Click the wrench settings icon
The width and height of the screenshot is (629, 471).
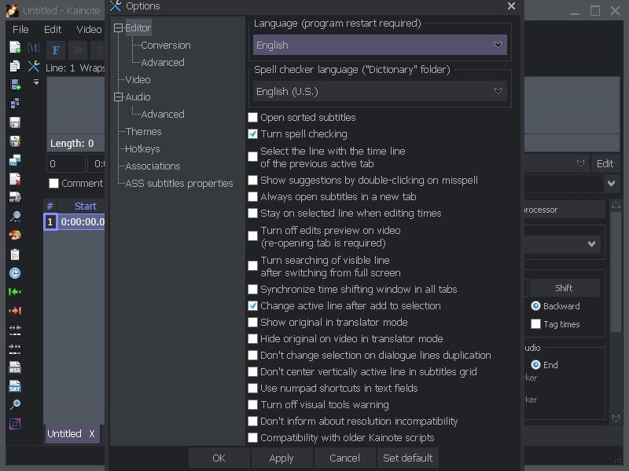tap(34, 68)
